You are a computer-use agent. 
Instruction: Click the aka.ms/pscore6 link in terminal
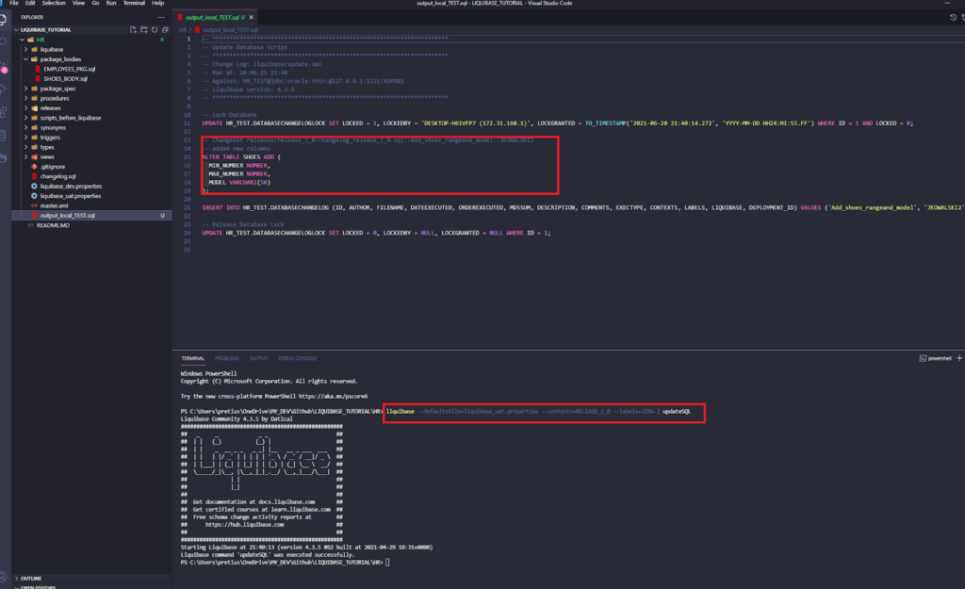[x=333, y=397]
